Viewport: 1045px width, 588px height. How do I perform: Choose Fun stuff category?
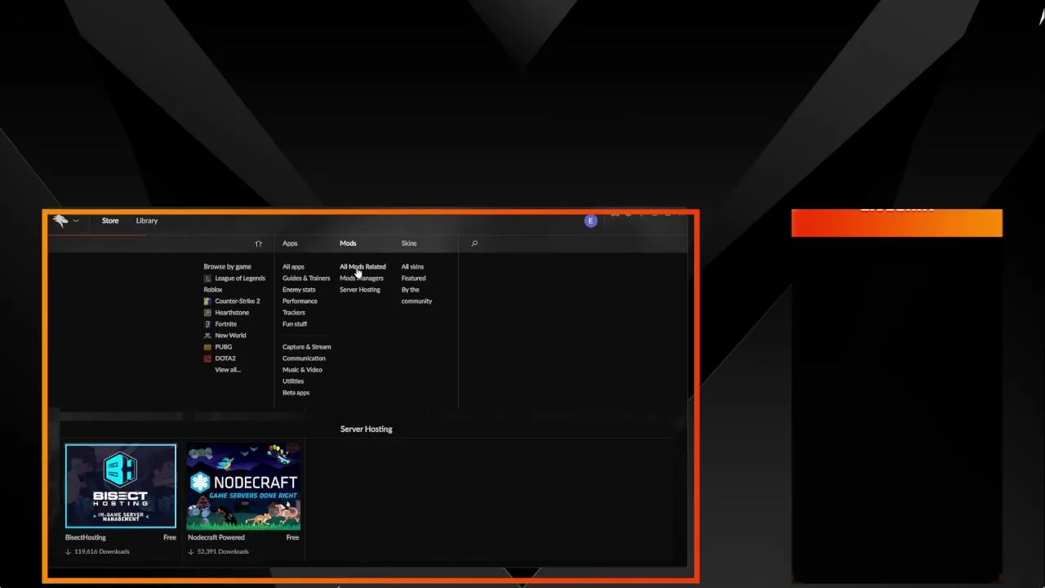point(295,324)
